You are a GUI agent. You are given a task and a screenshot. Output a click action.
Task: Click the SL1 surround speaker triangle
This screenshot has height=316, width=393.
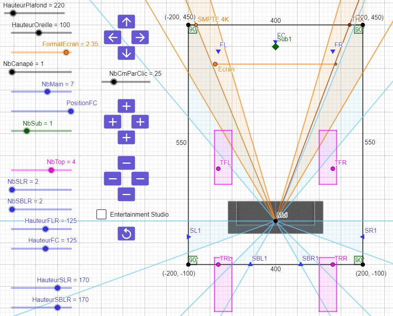click(x=189, y=237)
